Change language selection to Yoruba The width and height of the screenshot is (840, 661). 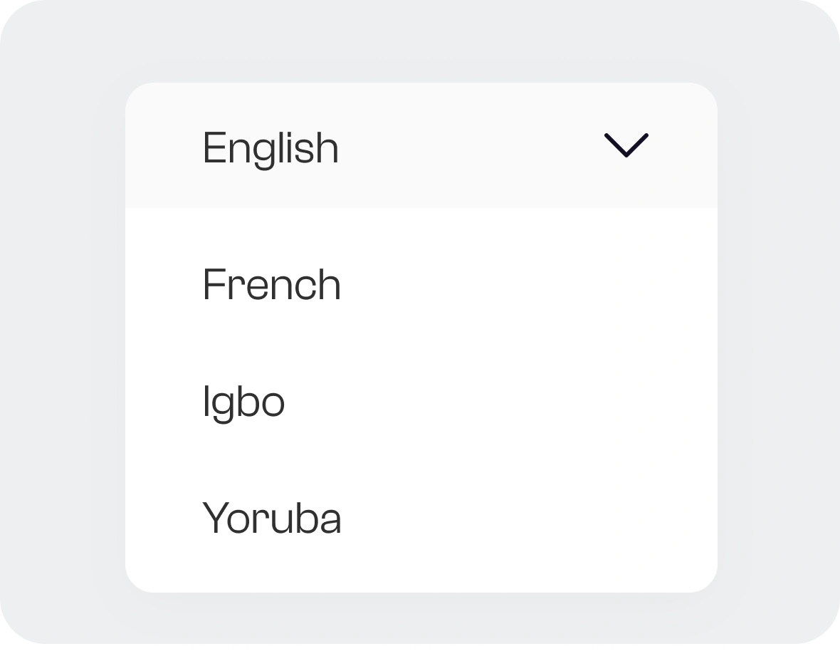[272, 518]
